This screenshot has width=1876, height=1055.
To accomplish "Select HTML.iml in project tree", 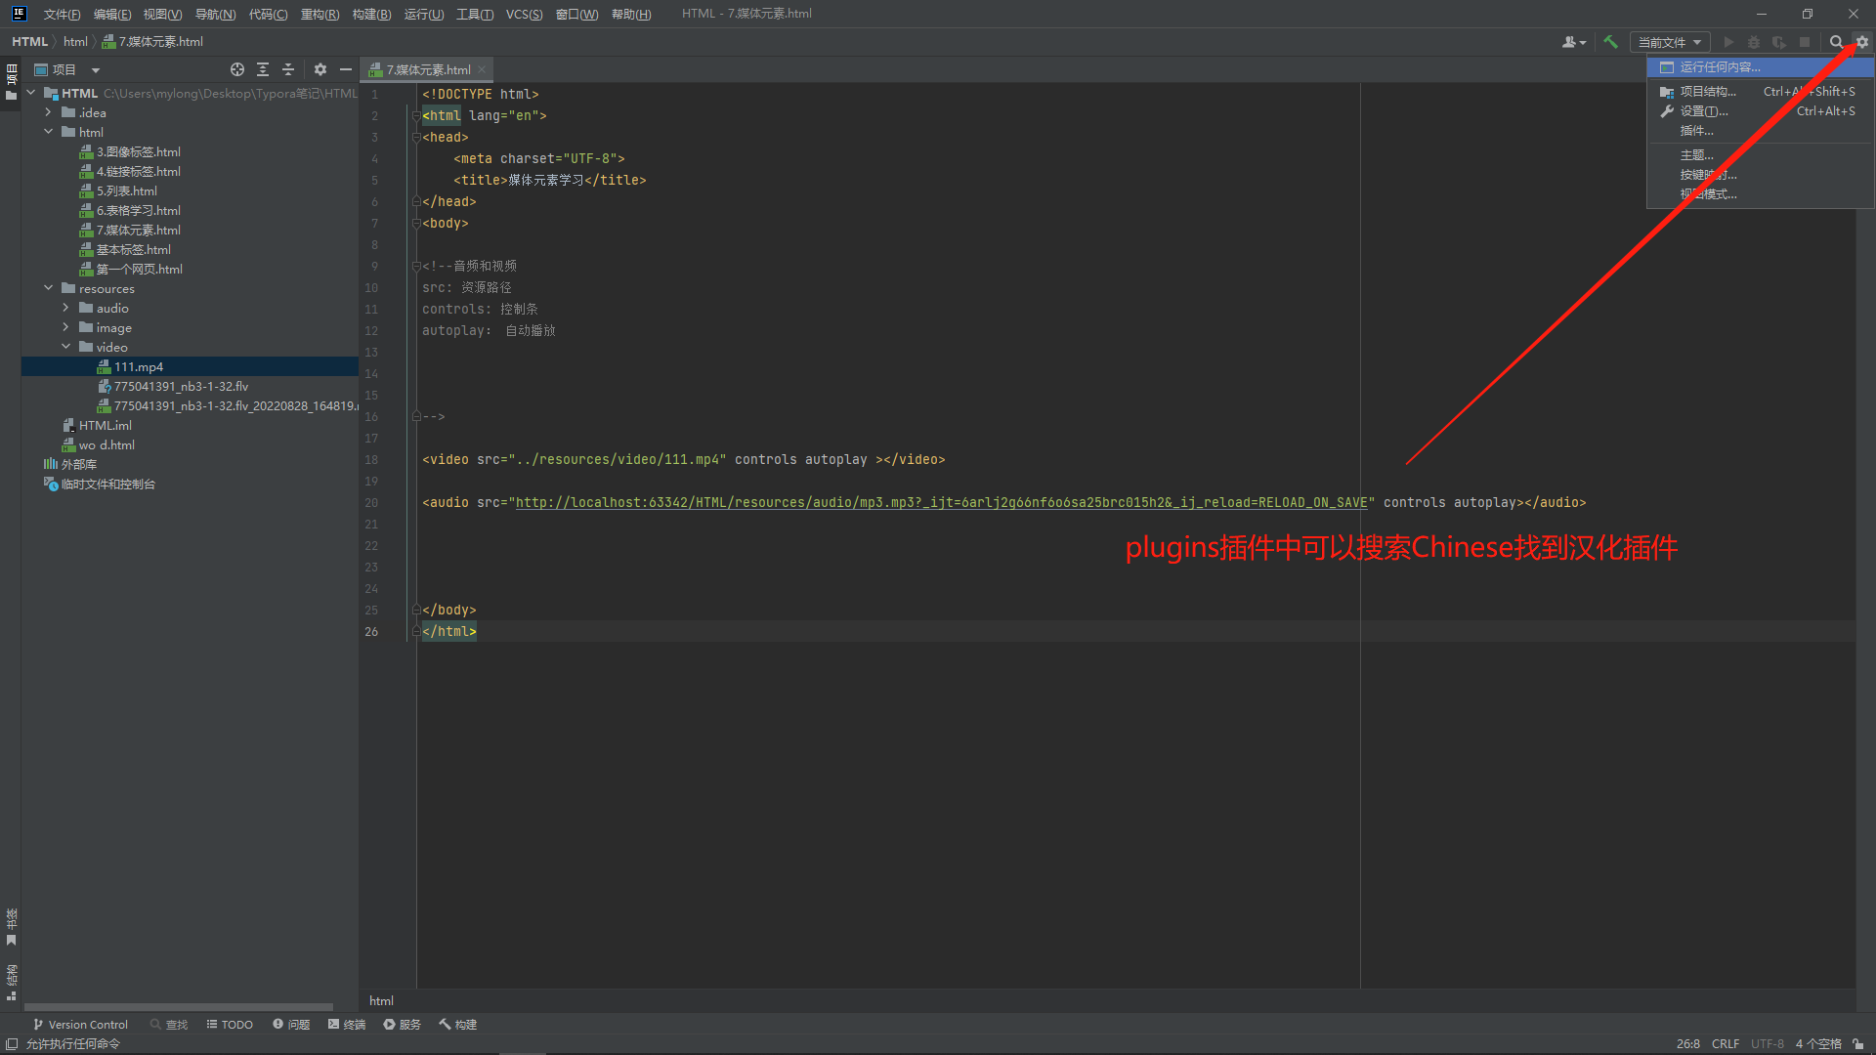I will 105,425.
